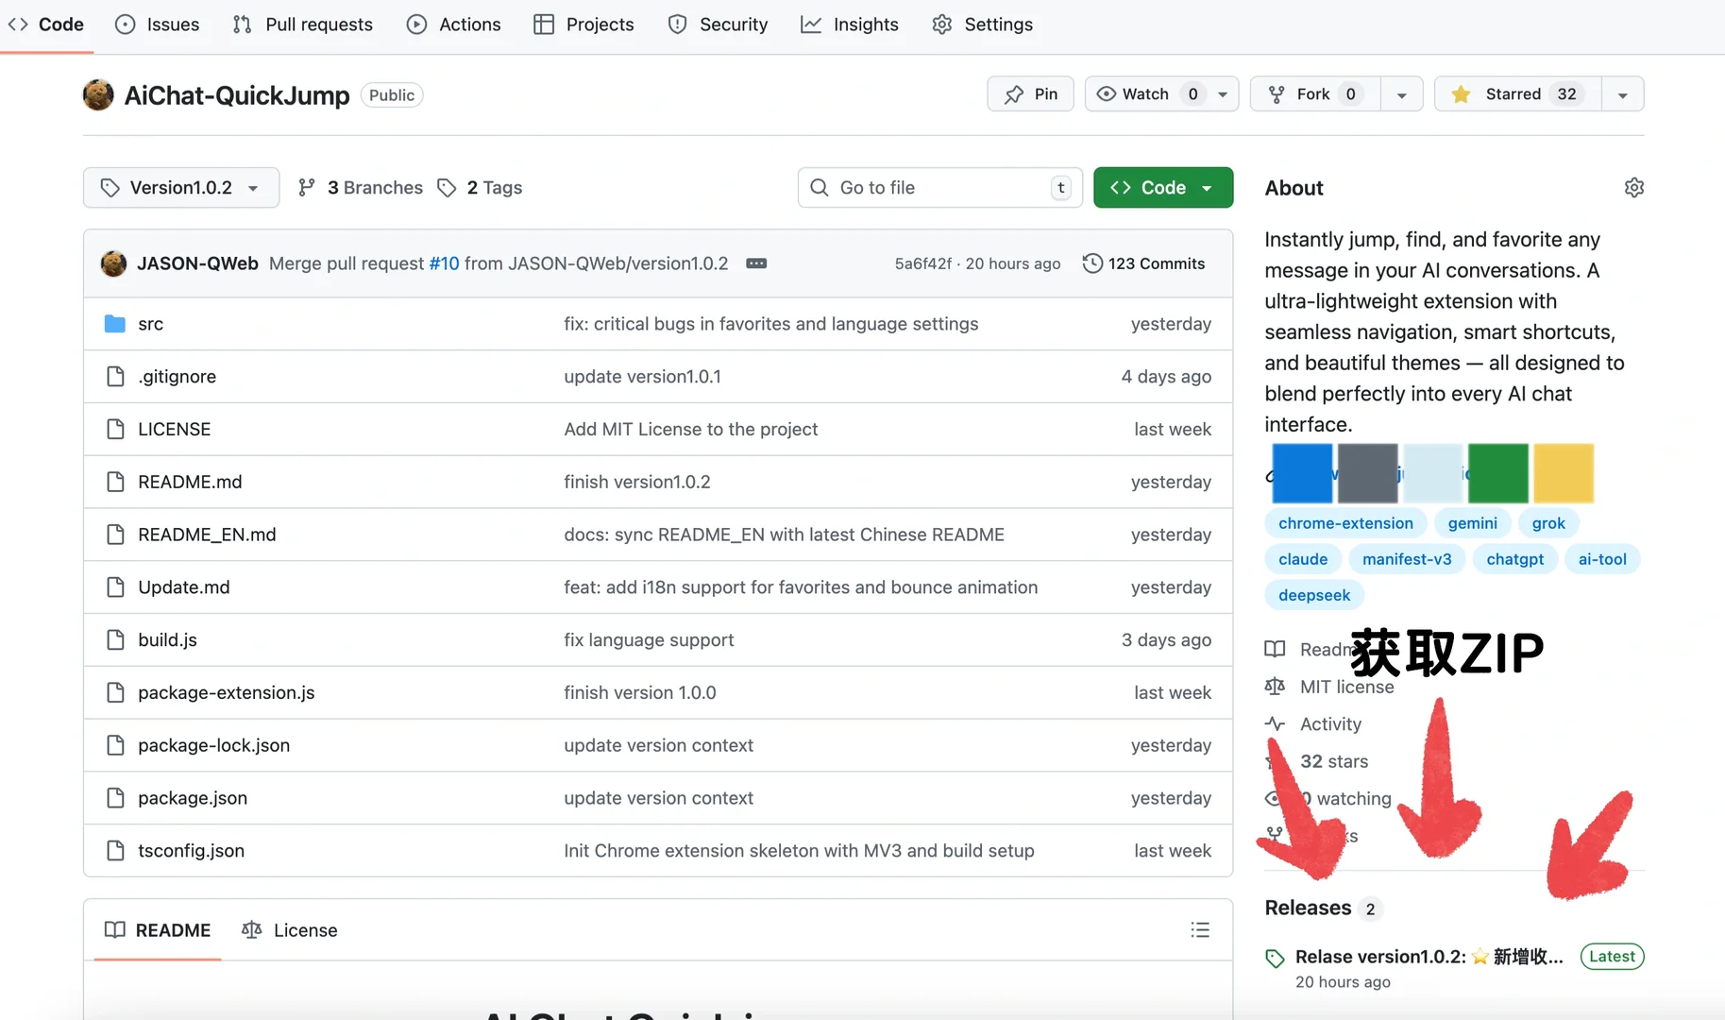Open the .gitignore file
The width and height of the screenshot is (1725, 1020).
pos(178,377)
